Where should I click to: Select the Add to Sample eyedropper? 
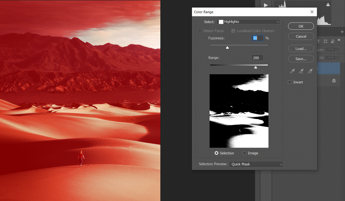(x=301, y=71)
